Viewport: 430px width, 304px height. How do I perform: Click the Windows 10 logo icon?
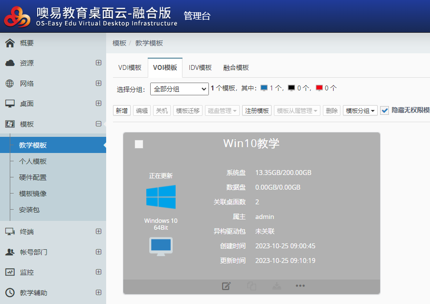[161, 197]
